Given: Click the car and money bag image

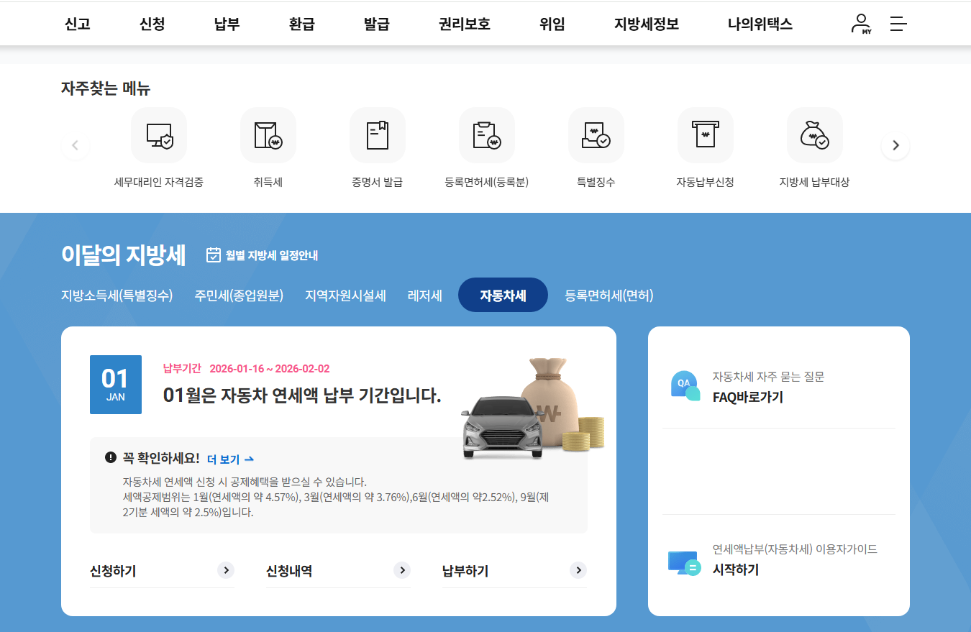Looking at the screenshot, I should 533,408.
